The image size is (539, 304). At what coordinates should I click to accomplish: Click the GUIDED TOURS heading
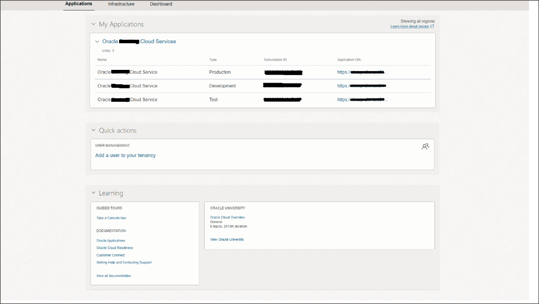109,208
